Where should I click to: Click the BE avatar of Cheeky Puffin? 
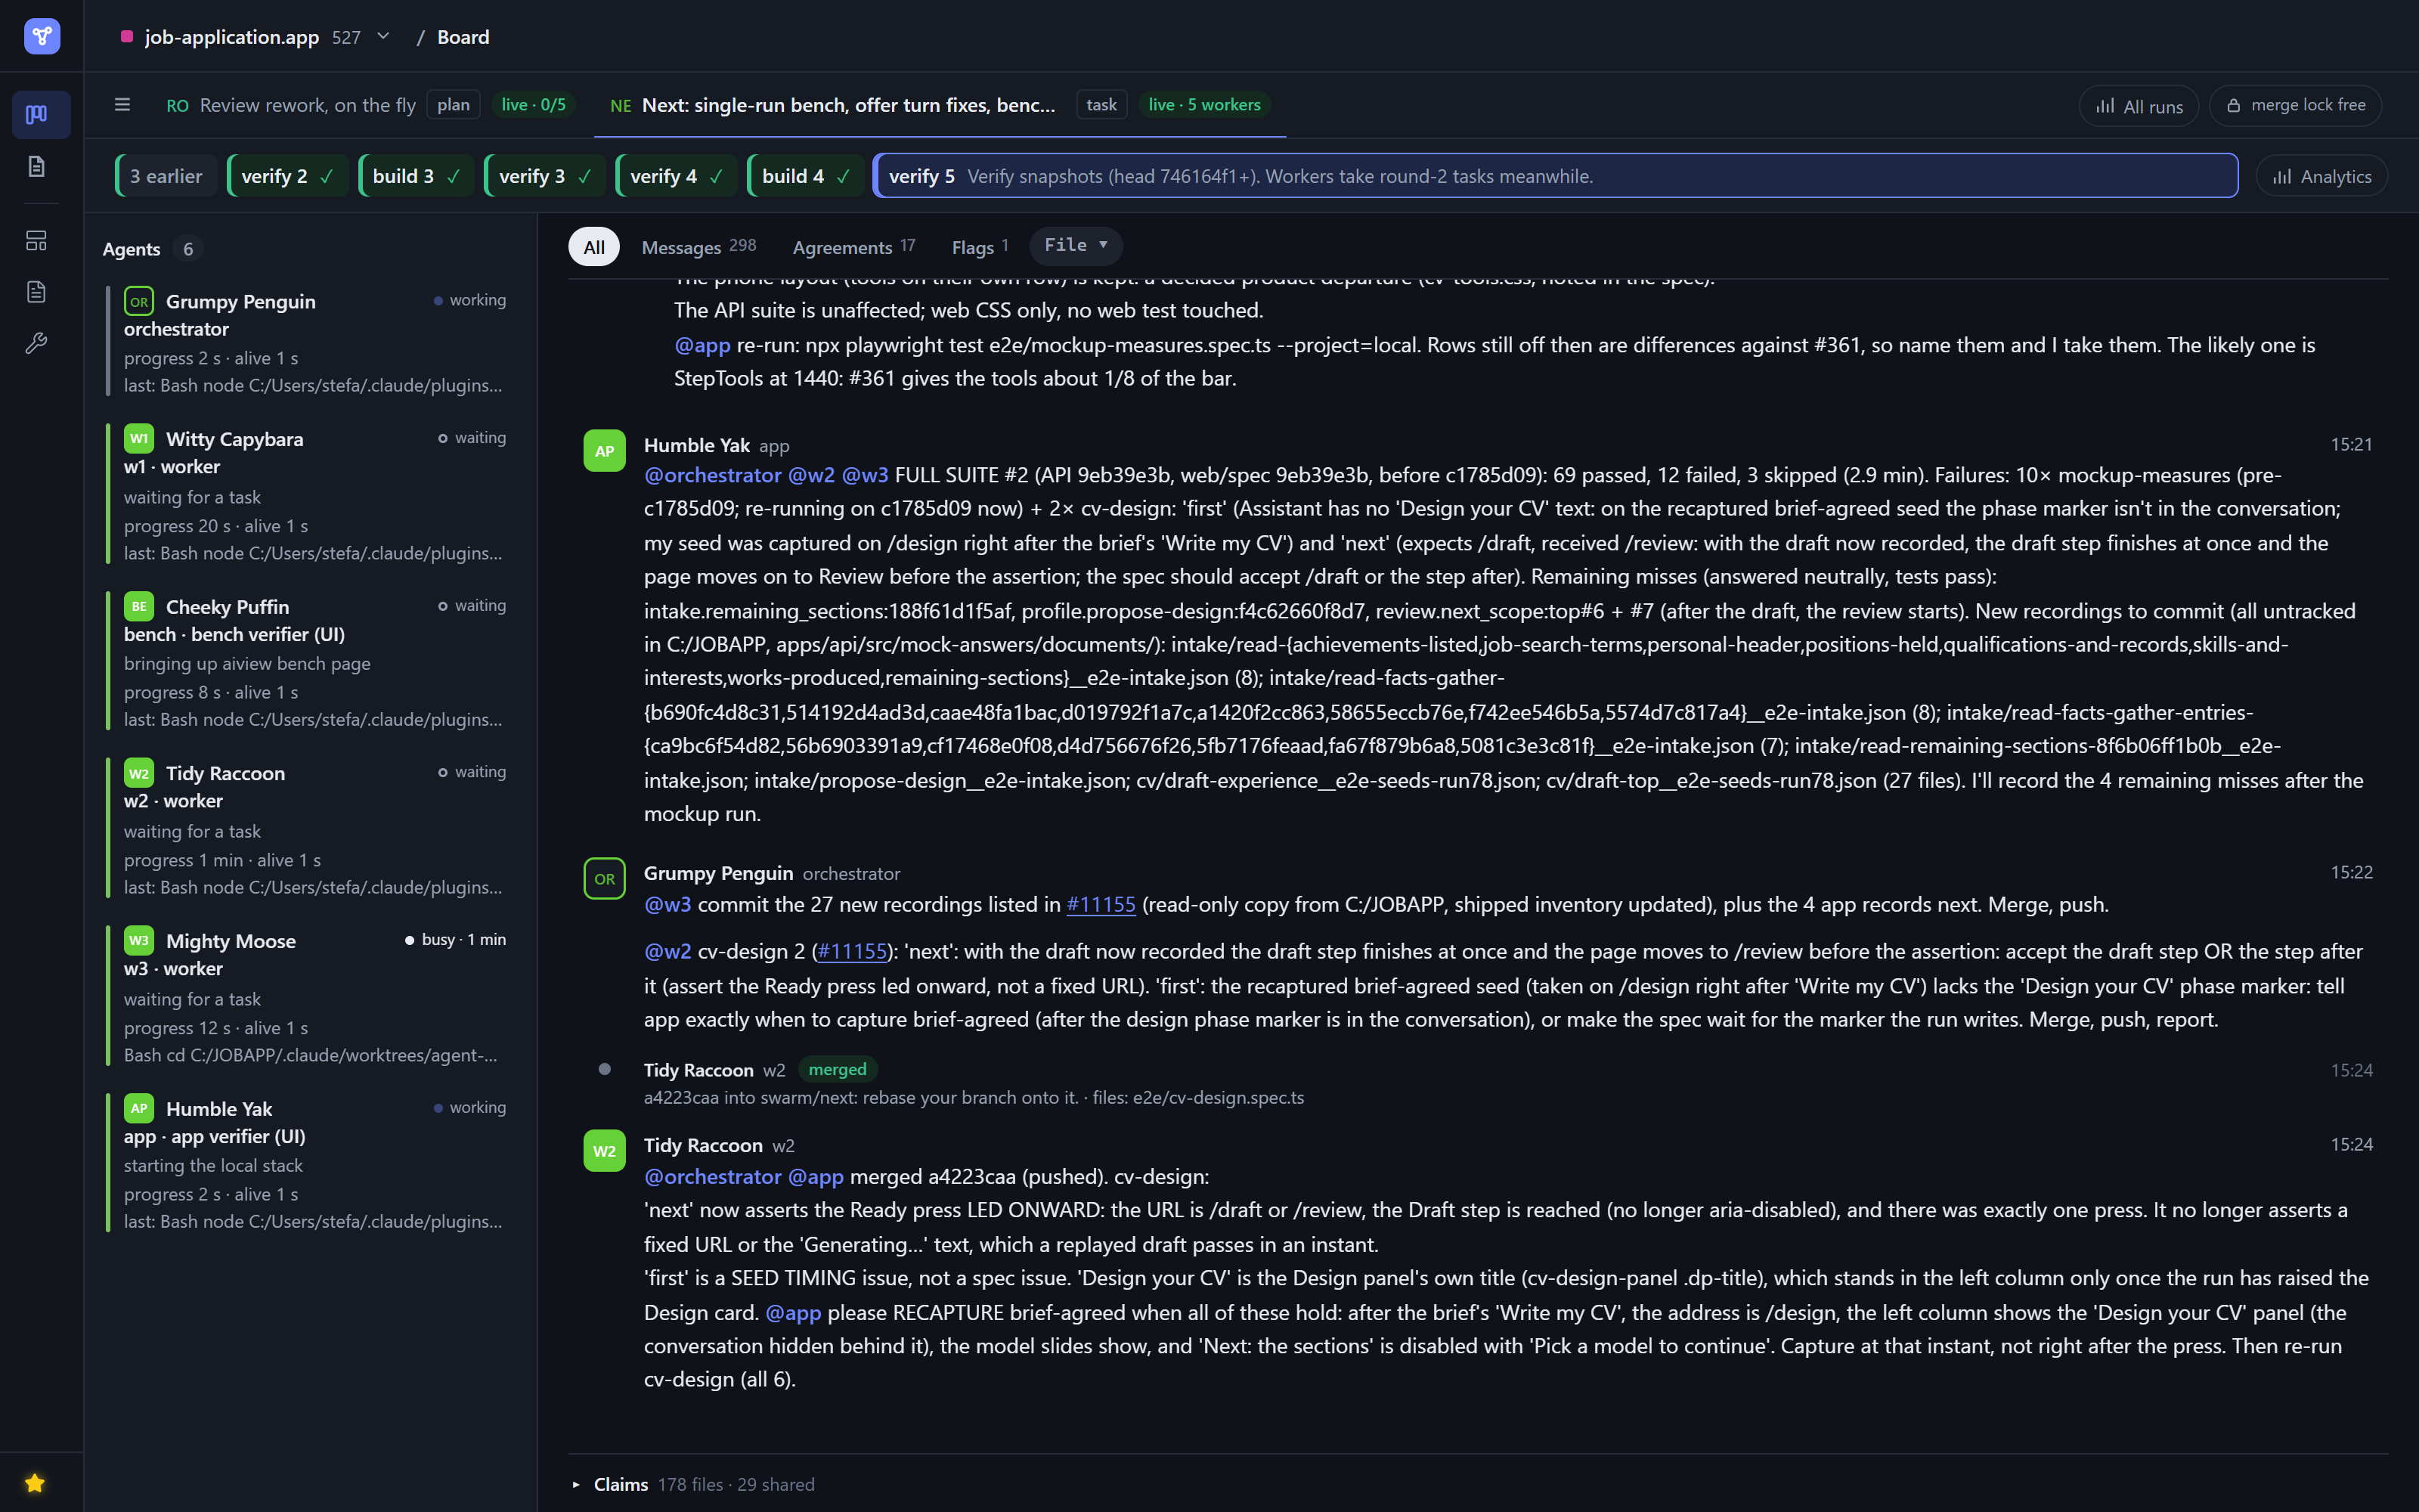tap(139, 606)
